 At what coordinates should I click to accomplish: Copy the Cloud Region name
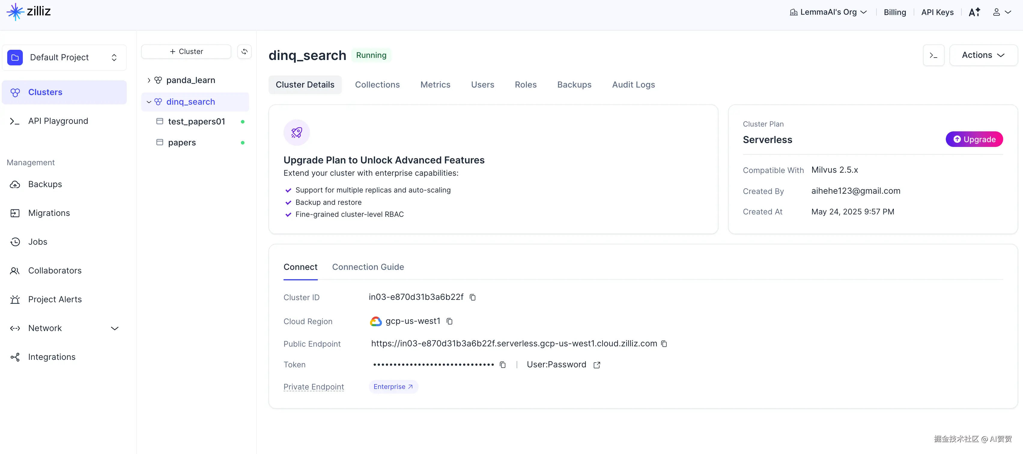(x=450, y=321)
